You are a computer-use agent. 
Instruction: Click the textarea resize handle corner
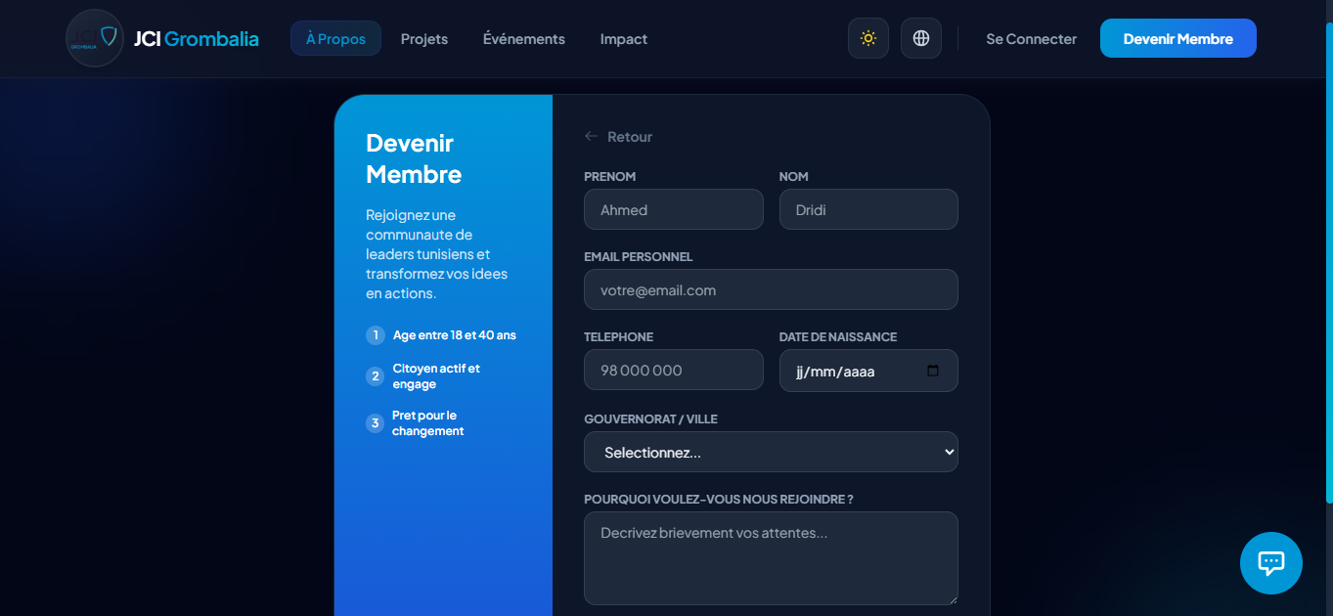953,599
